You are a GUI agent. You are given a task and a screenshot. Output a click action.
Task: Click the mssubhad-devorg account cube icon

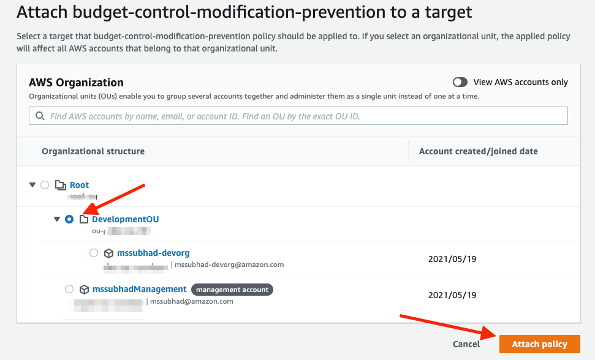point(108,252)
